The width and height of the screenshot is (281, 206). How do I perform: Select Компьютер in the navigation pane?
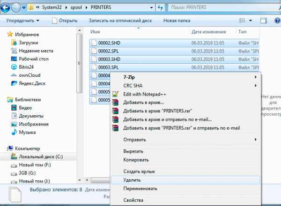point(28,148)
